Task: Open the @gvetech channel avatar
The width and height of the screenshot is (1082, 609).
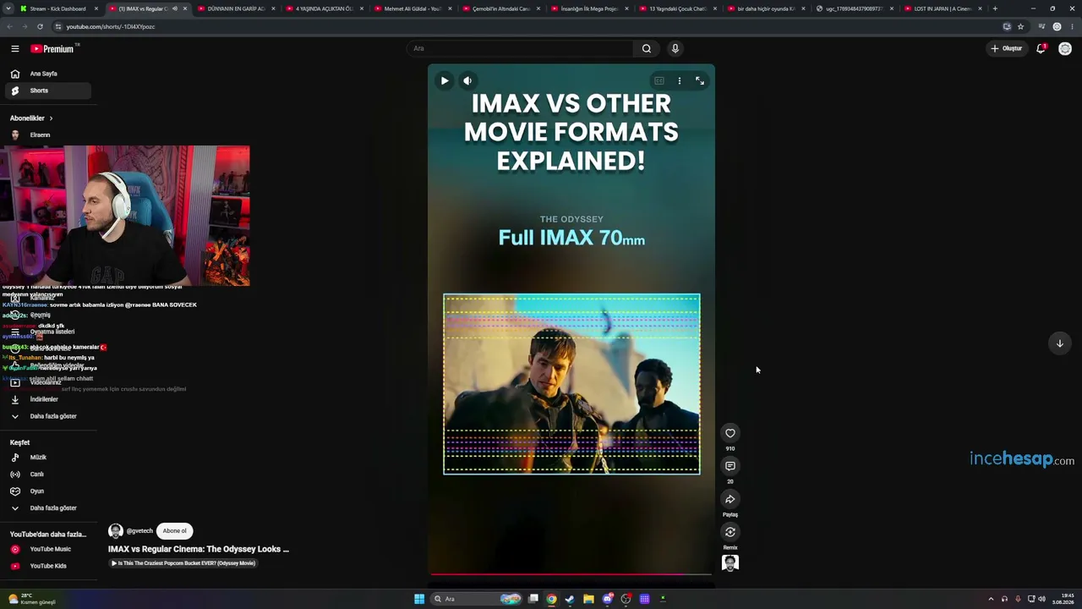Action: [116, 531]
